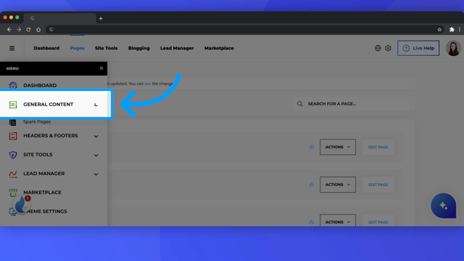This screenshot has width=464, height=261.
Task: Open the Marketplace top navigation tab
Action: click(x=219, y=49)
